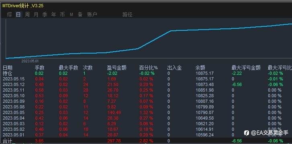
Task: Click the 26.70 profit value for 2023.05.11
Action: [x=113, y=90]
